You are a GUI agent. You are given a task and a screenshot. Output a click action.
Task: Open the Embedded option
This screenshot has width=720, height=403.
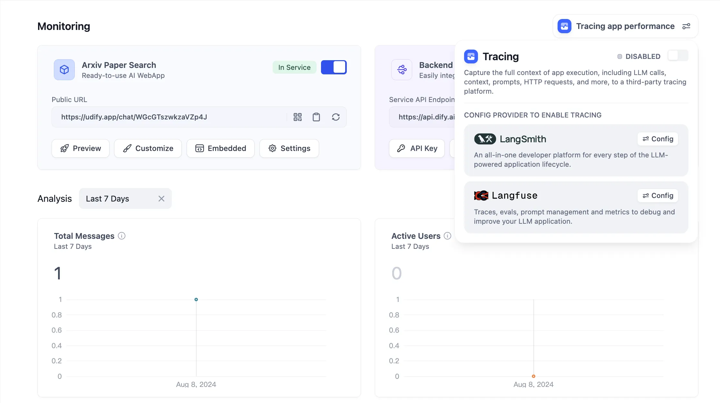coord(220,148)
